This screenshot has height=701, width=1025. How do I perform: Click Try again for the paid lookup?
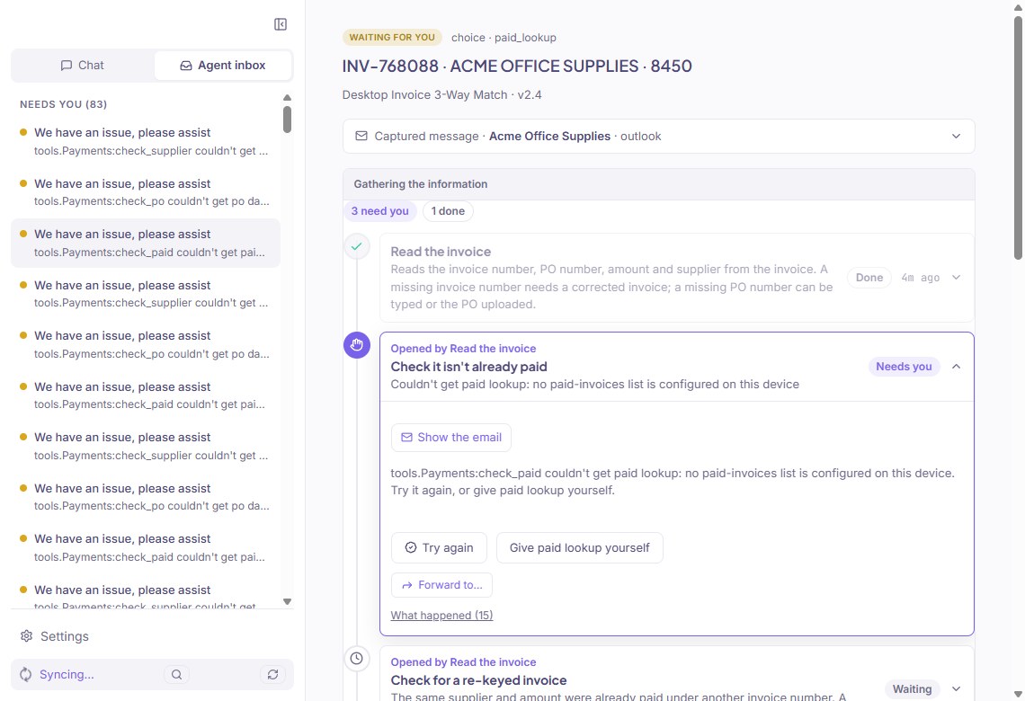[439, 547]
